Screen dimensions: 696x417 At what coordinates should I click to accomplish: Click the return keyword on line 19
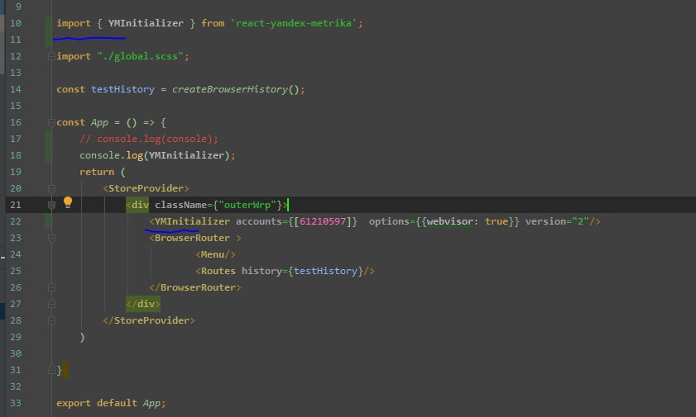click(97, 172)
